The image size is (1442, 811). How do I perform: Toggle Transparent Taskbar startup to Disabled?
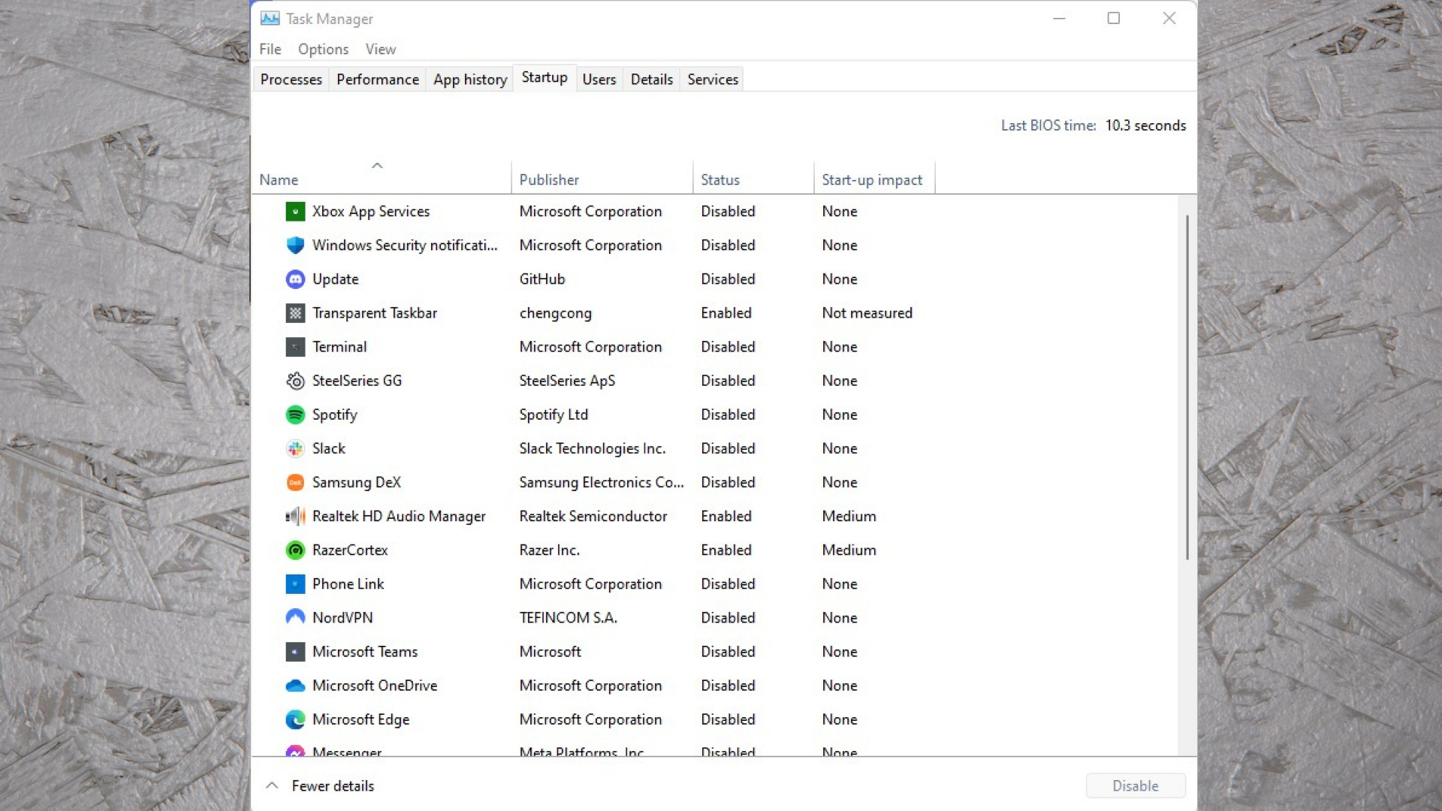coord(374,312)
